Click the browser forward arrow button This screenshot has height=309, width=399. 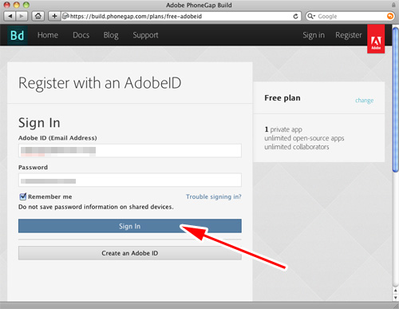pos(22,16)
